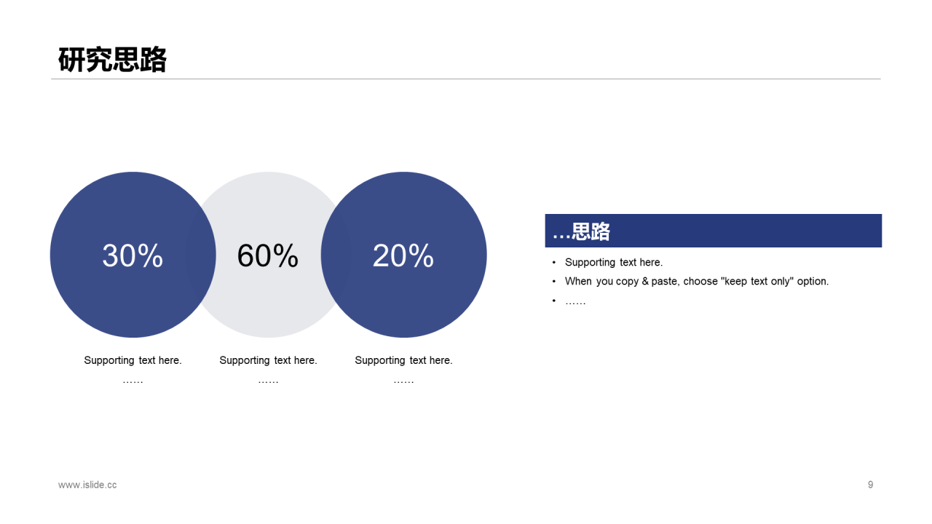This screenshot has width=932, height=524.
Task: Click the third bullet with only an ellipsis
Action: [575, 301]
